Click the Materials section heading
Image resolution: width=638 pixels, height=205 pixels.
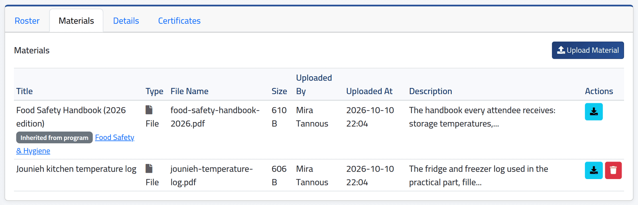(x=32, y=50)
